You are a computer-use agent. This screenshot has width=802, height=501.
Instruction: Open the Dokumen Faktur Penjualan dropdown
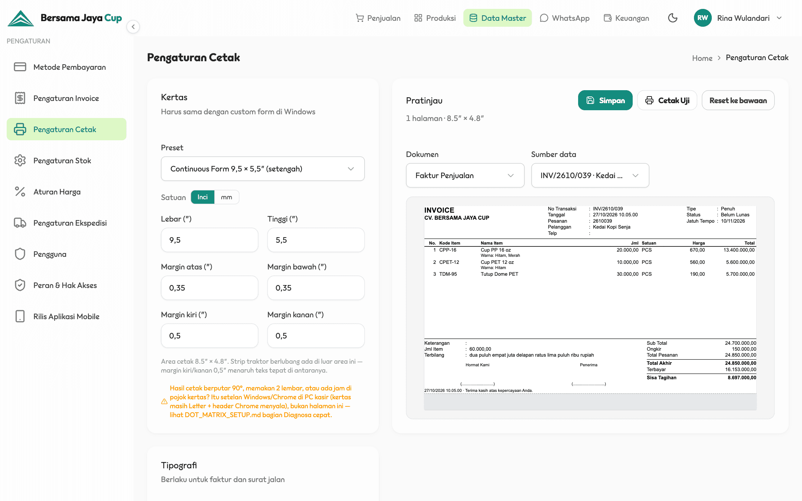pyautogui.click(x=465, y=176)
